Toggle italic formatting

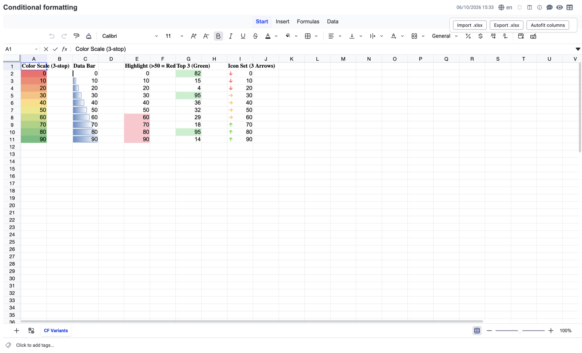pyautogui.click(x=231, y=36)
